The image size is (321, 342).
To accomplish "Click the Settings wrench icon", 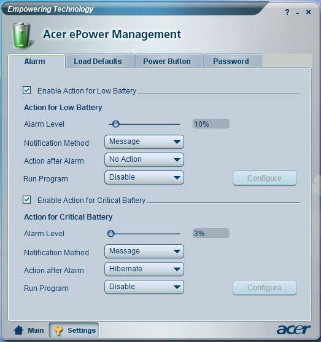I will (x=58, y=330).
